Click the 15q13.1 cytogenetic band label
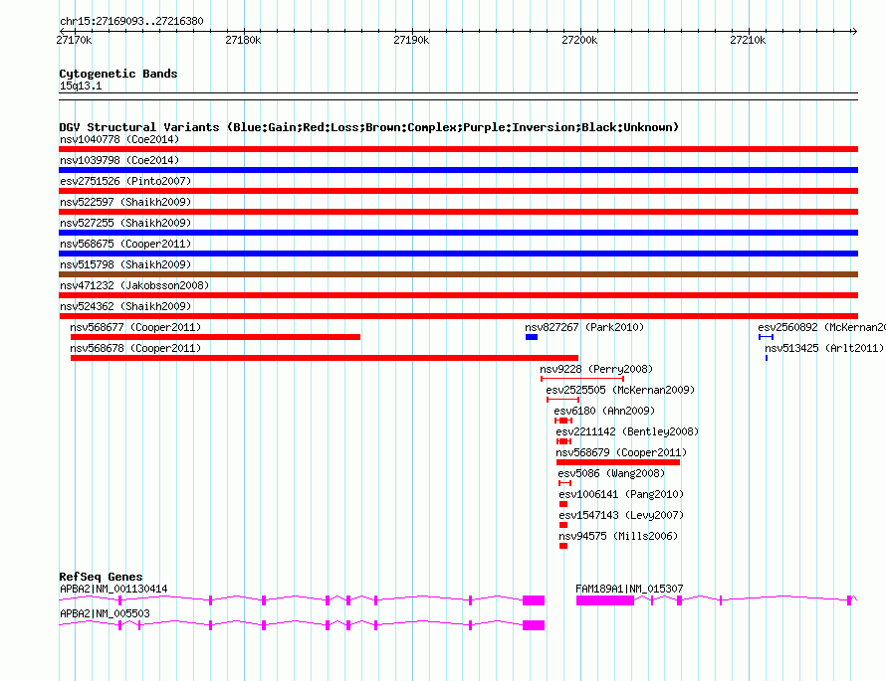Screen dimensions: 886x681 [x=81, y=85]
